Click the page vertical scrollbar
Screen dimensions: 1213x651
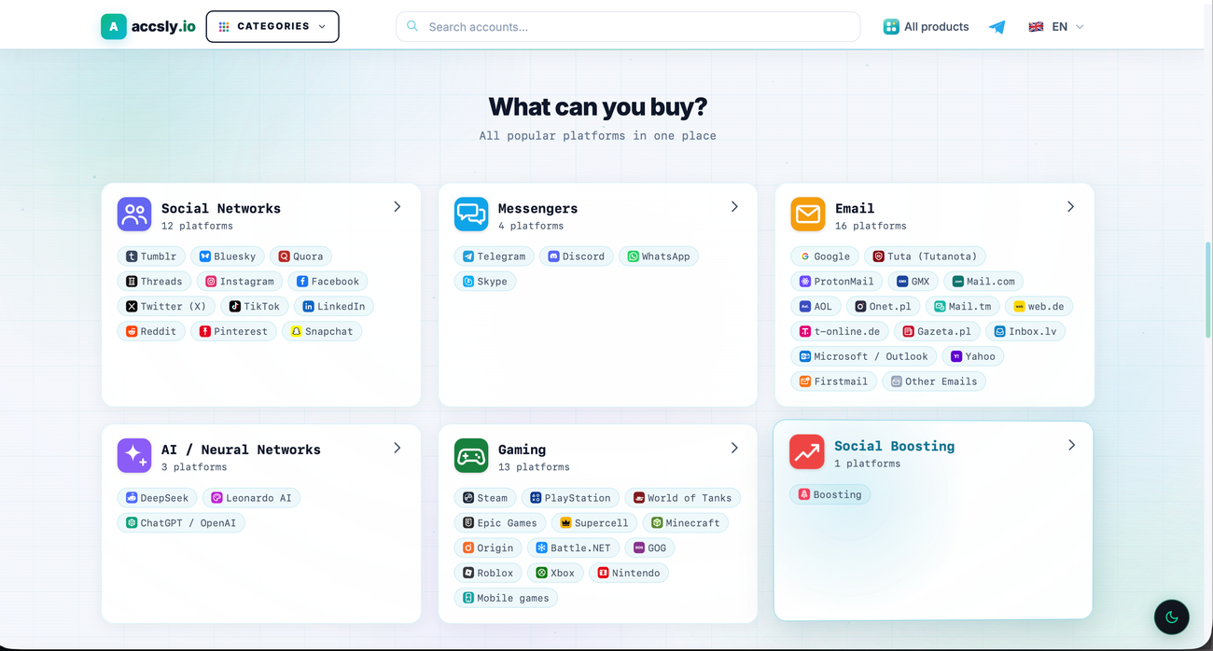[x=1208, y=289]
